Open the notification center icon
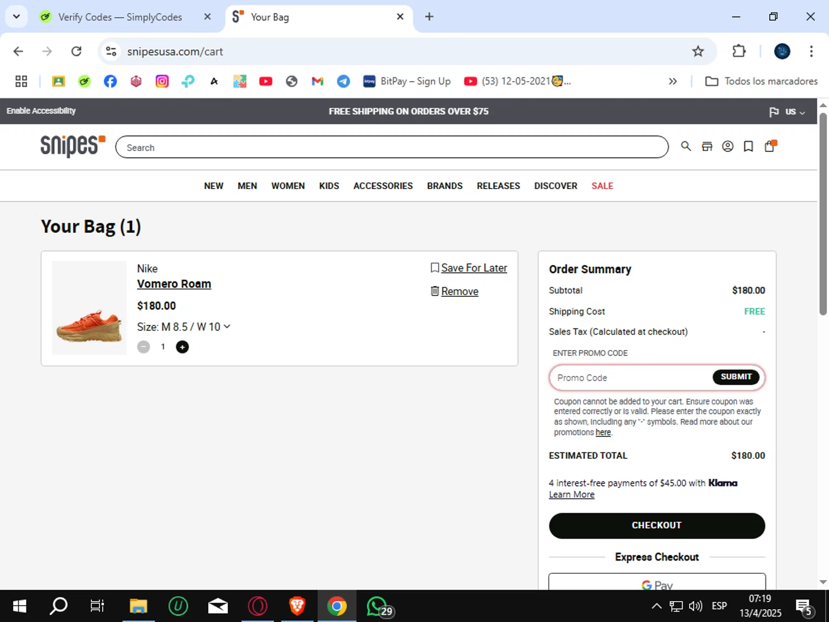The image size is (829, 622). [805, 607]
